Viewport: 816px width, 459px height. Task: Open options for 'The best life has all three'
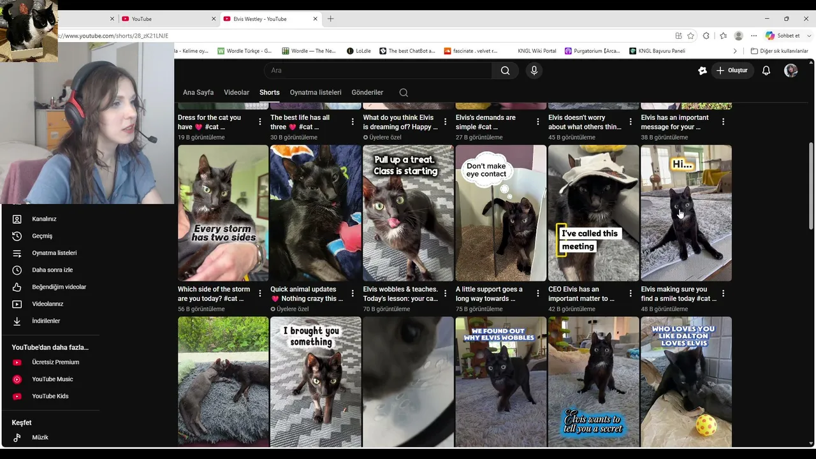point(353,122)
